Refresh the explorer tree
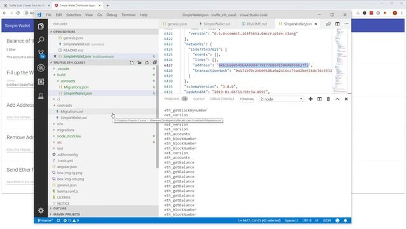The width and height of the screenshot is (407, 229). click(x=147, y=62)
